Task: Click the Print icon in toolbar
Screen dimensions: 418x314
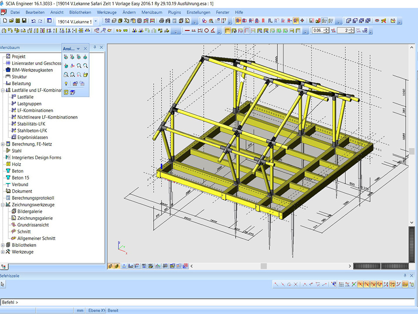Action: [x=162, y=21]
